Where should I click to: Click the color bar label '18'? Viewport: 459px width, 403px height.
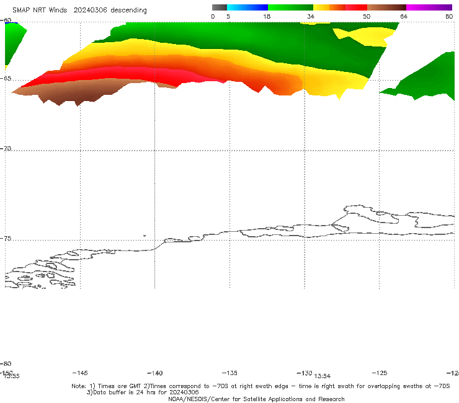point(267,16)
